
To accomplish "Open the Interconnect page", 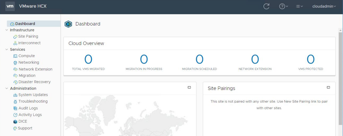I will 29,43.
